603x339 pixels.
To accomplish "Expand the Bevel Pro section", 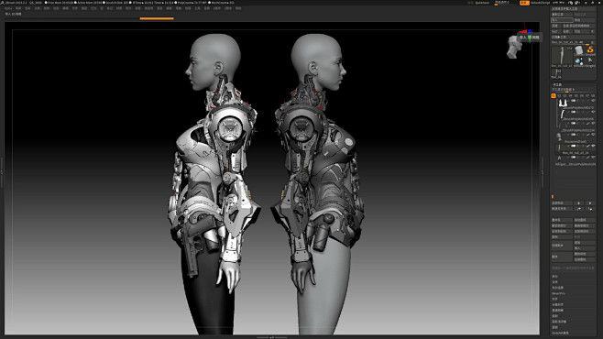I will tap(558, 293).
